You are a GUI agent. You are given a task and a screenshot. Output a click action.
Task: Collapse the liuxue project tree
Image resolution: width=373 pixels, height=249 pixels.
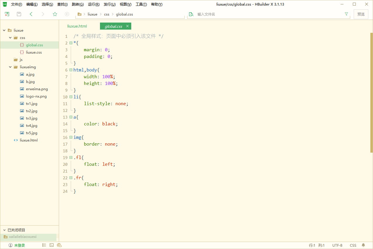(x=4, y=30)
